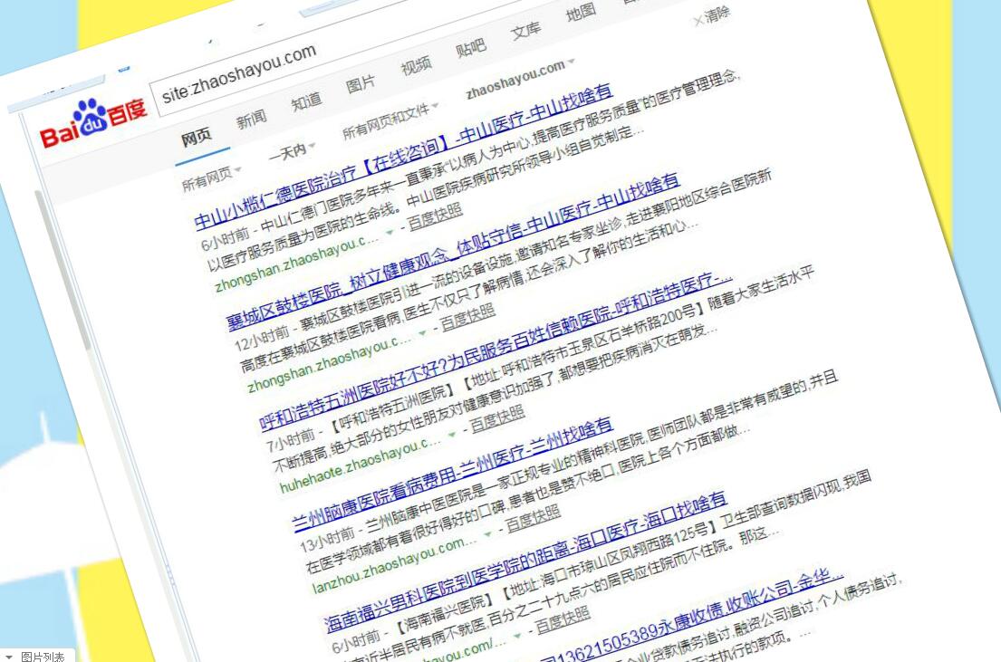The width and height of the screenshot is (1001, 662).
Task: Expand the 一天内 time filter dropdown
Action: 292,151
